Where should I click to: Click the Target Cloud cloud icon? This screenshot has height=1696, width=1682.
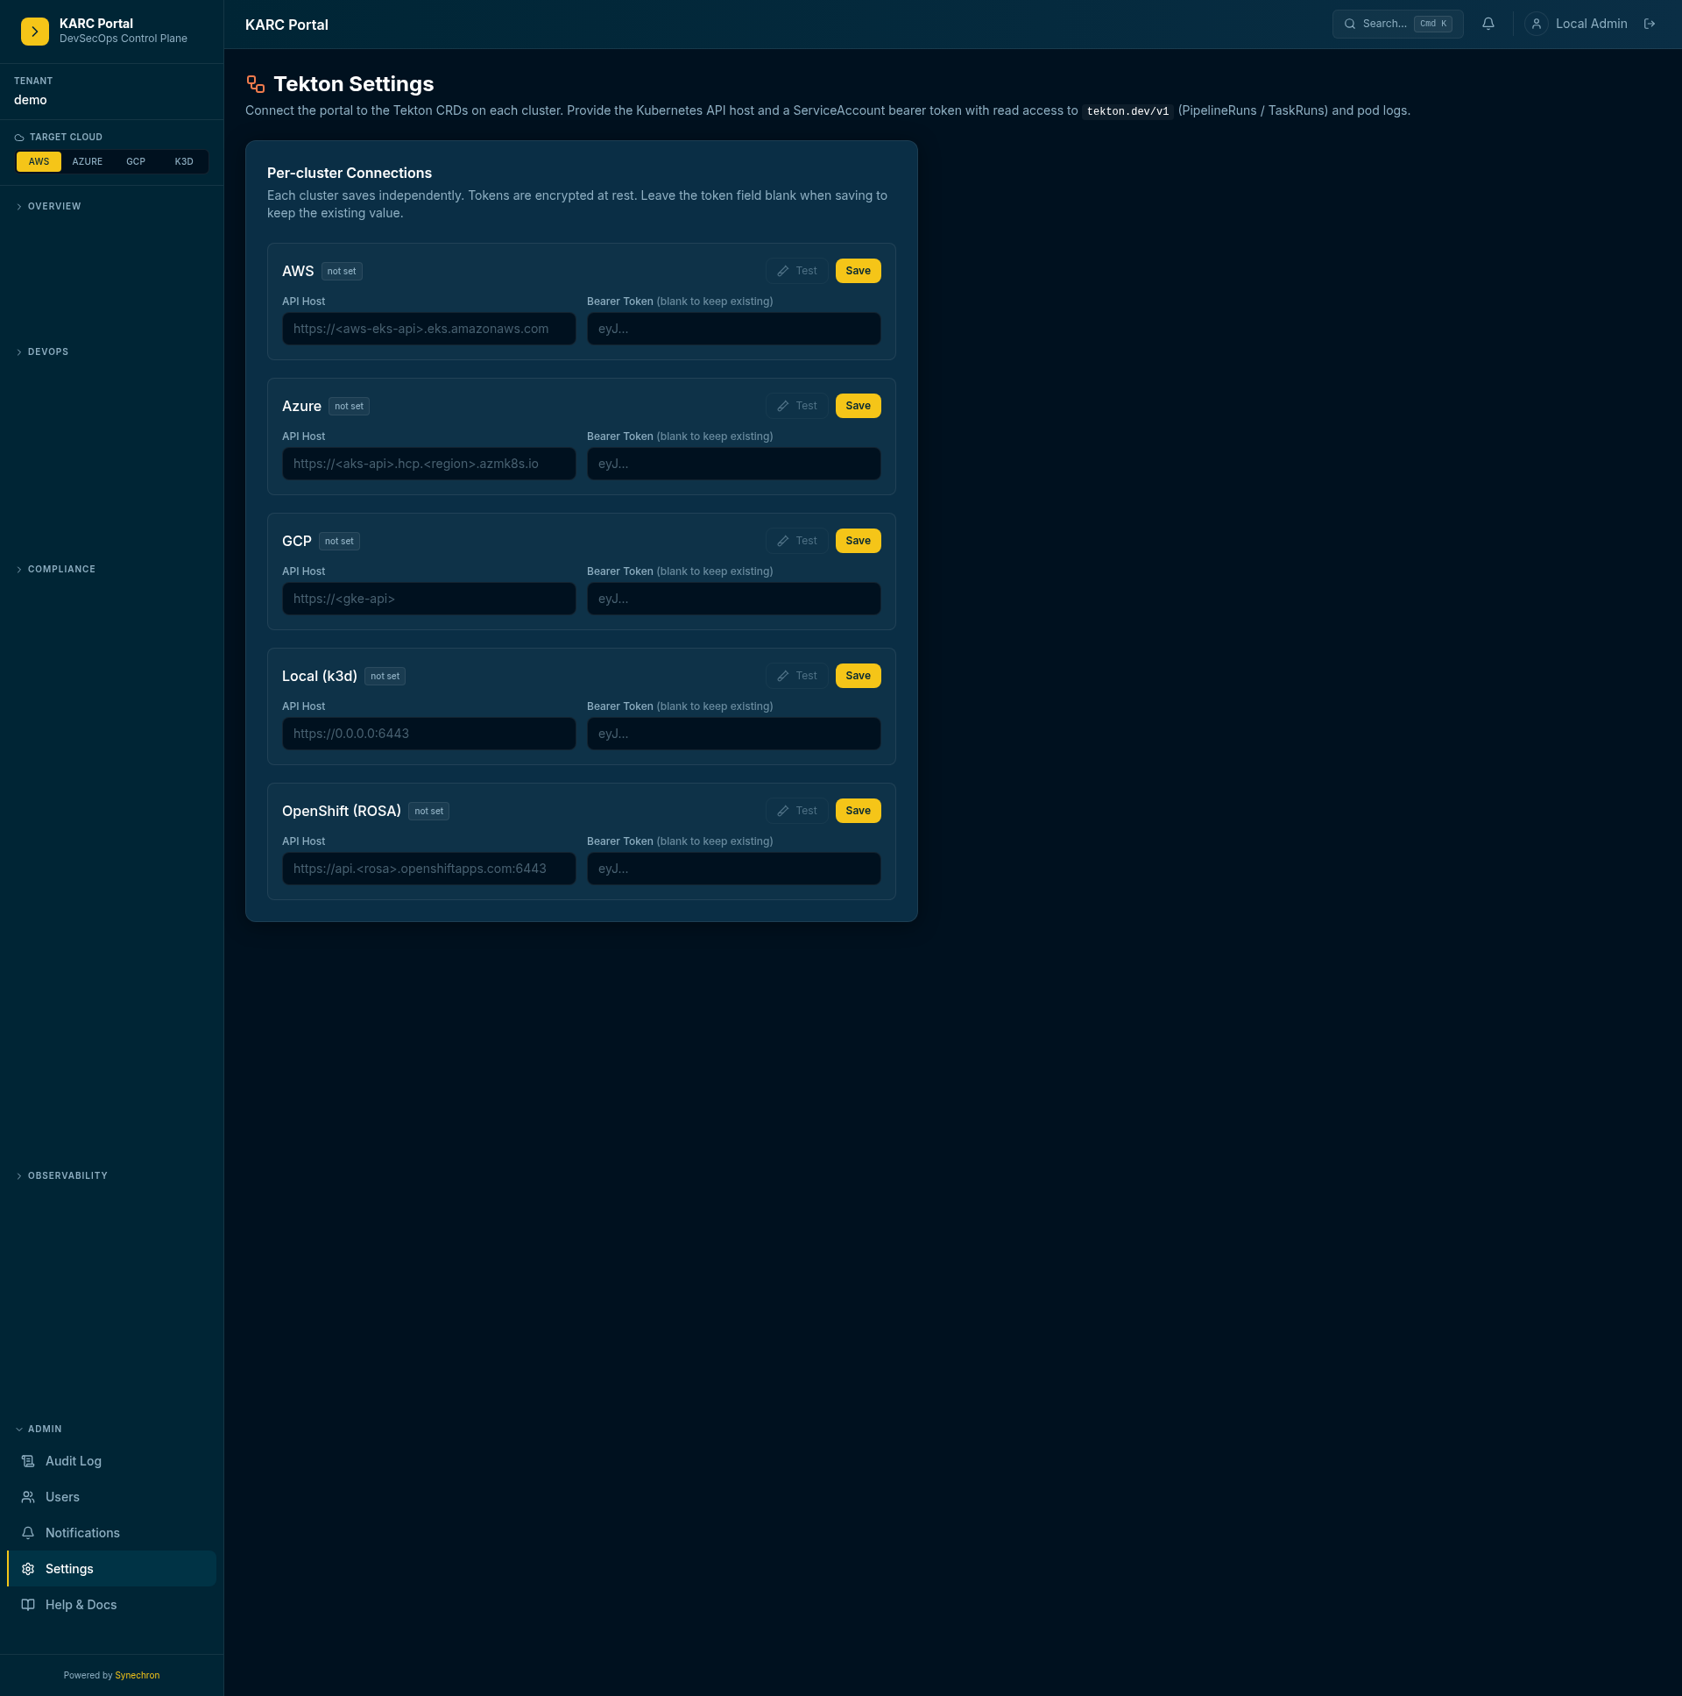coord(19,138)
